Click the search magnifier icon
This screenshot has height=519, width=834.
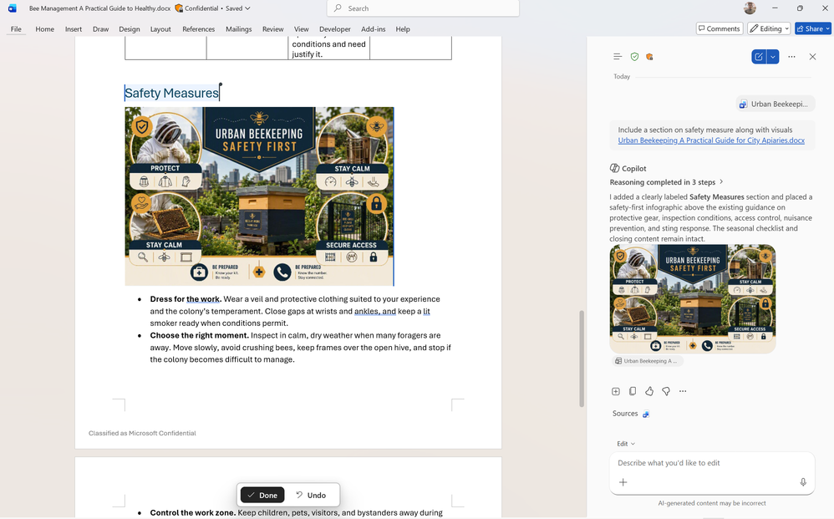click(338, 8)
